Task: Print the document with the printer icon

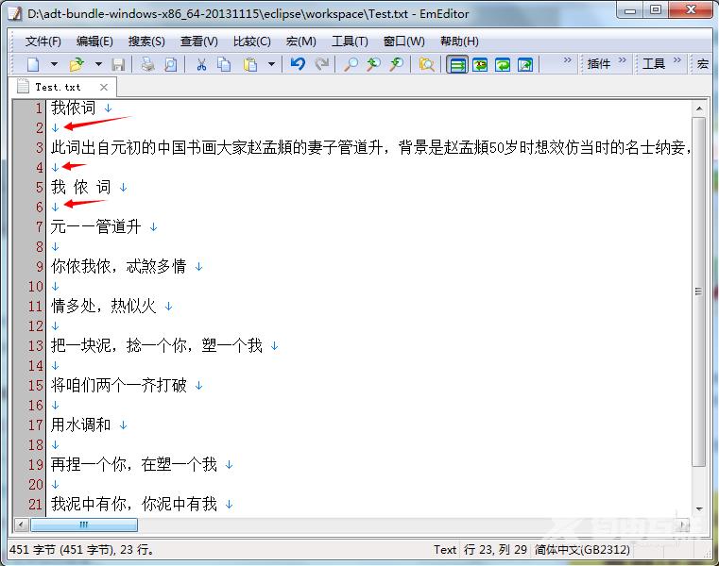Action: [147, 64]
